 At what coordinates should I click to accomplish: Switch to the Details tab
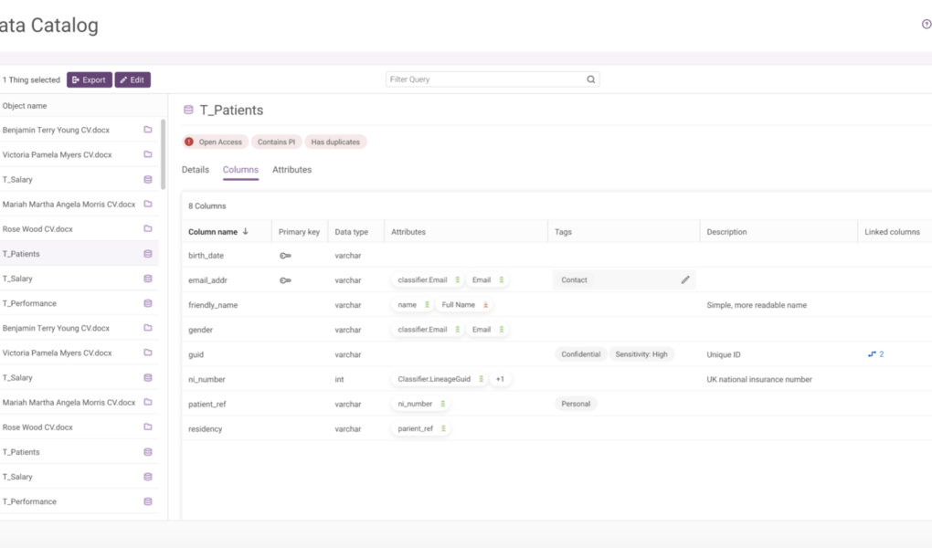(196, 170)
